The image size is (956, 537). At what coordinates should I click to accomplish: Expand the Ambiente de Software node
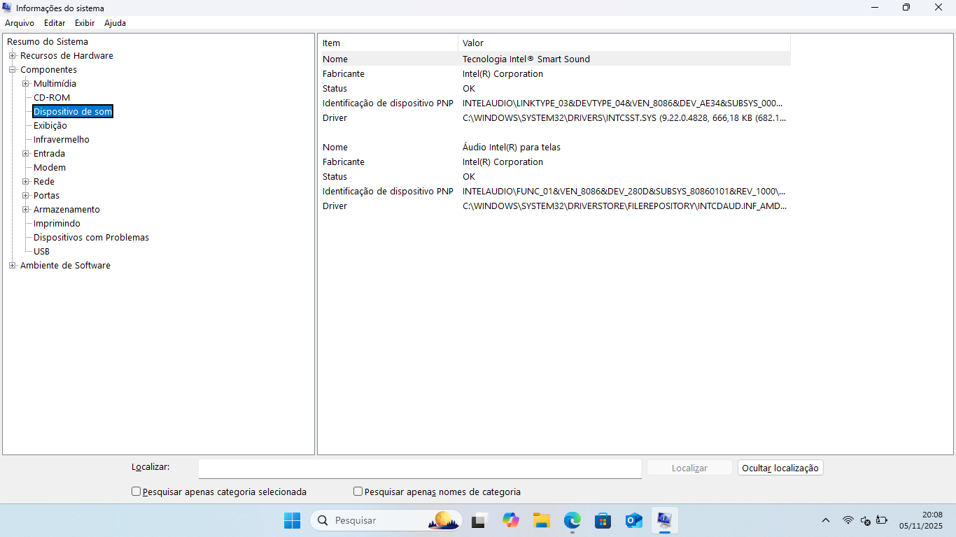coord(13,266)
